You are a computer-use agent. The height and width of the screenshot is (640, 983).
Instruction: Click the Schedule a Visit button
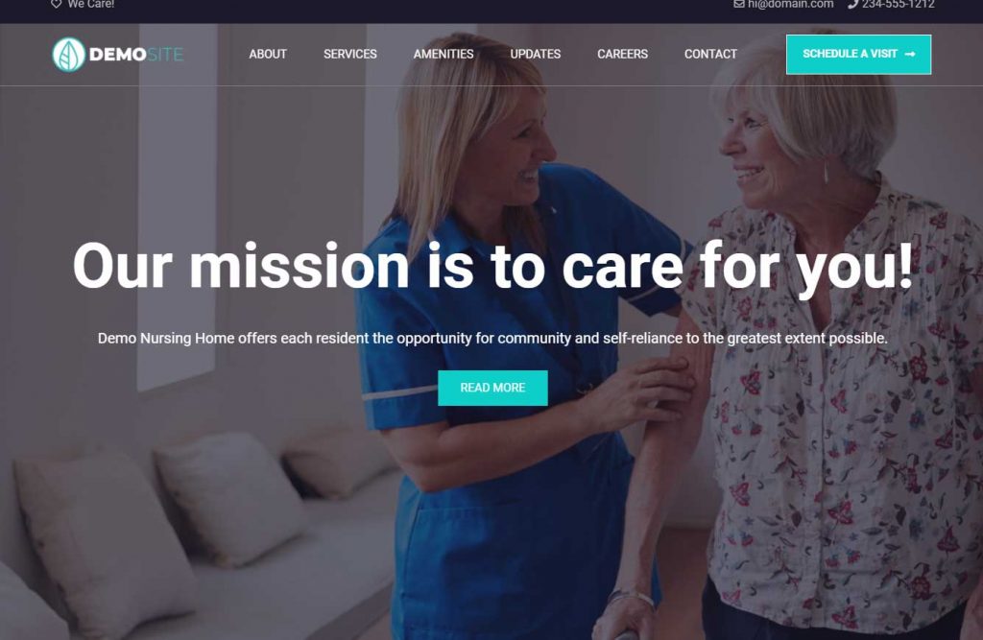coord(858,55)
